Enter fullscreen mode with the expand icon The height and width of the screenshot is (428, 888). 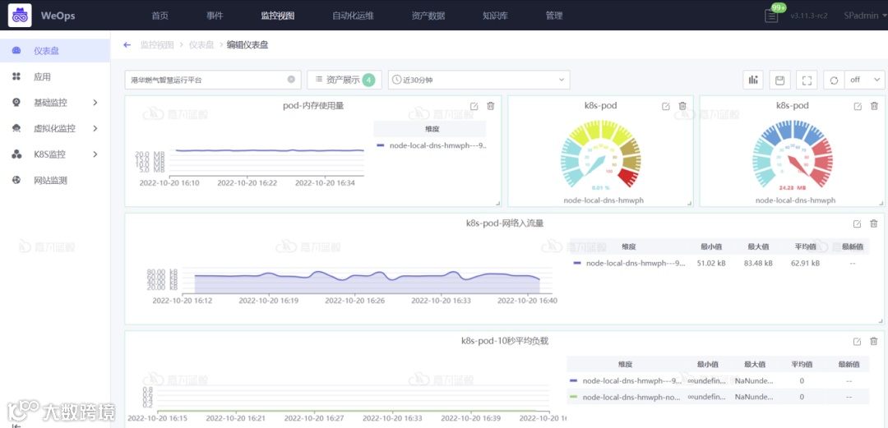[x=807, y=80]
